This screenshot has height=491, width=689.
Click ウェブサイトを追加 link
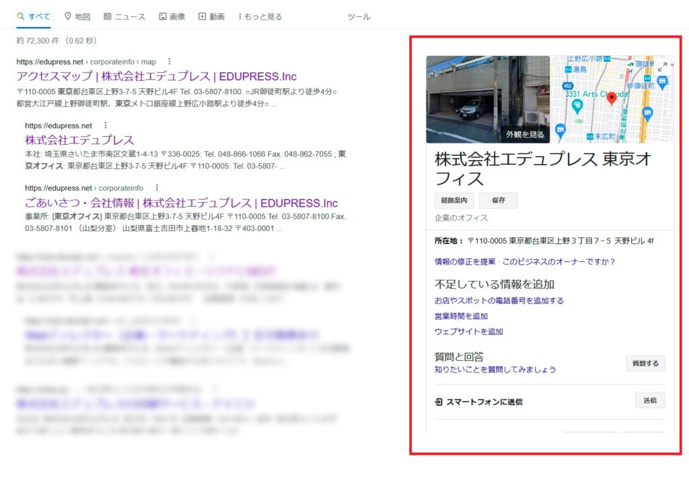[468, 331]
